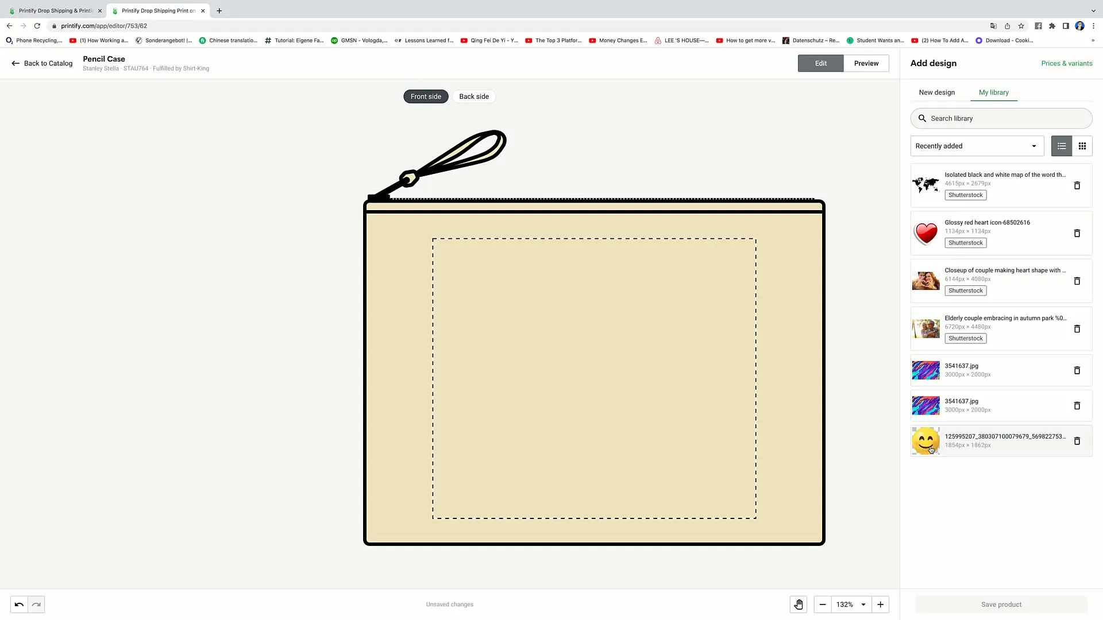The width and height of the screenshot is (1103, 620).
Task: Select the New design option
Action: point(937,92)
